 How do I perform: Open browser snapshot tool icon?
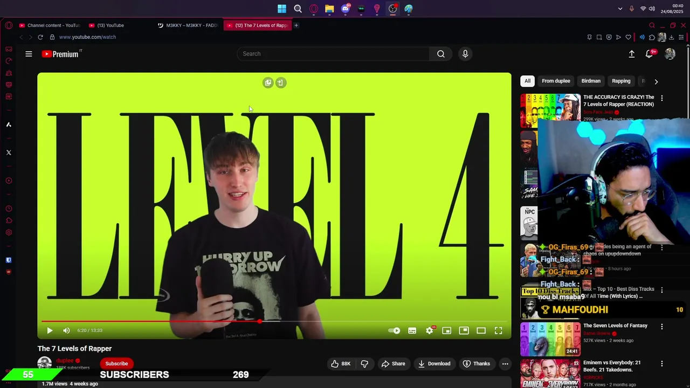coord(599,37)
